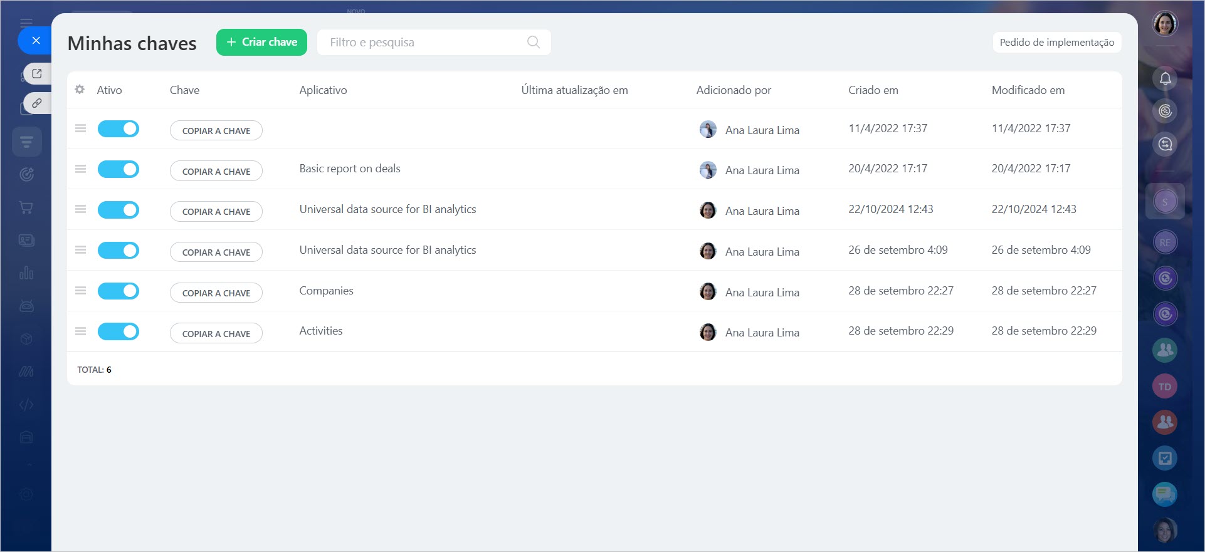
Task: Disable the Basic report on deals key toggle
Action: tap(118, 169)
